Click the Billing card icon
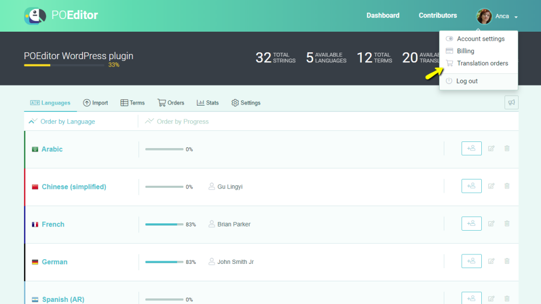The image size is (541, 304). (449, 51)
